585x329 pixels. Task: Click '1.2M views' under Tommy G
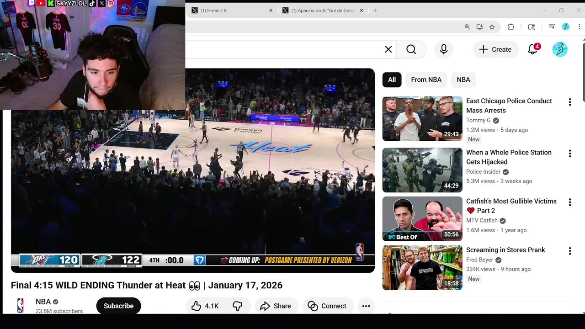point(480,130)
